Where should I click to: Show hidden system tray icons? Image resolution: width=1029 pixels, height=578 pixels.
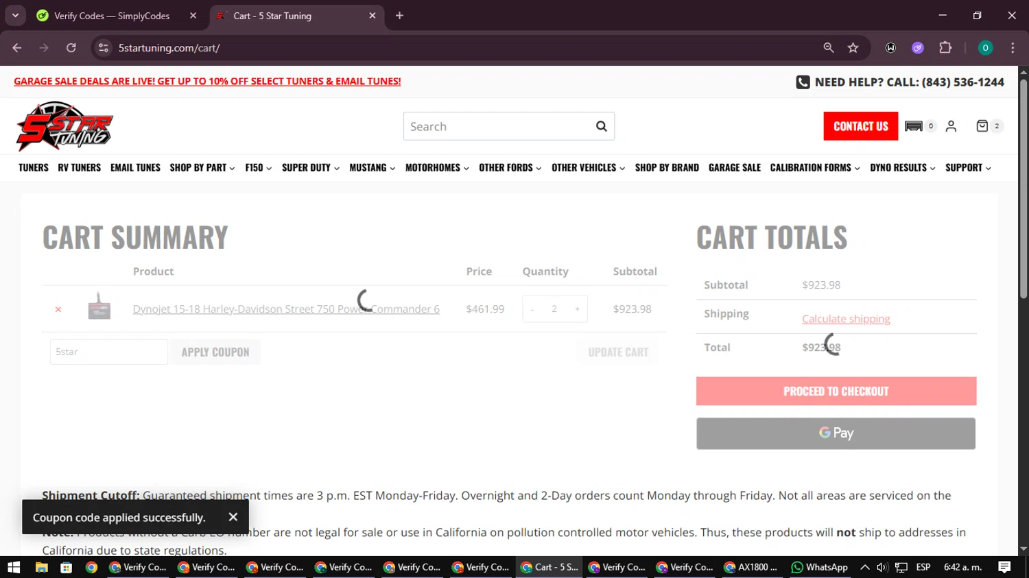point(864,567)
